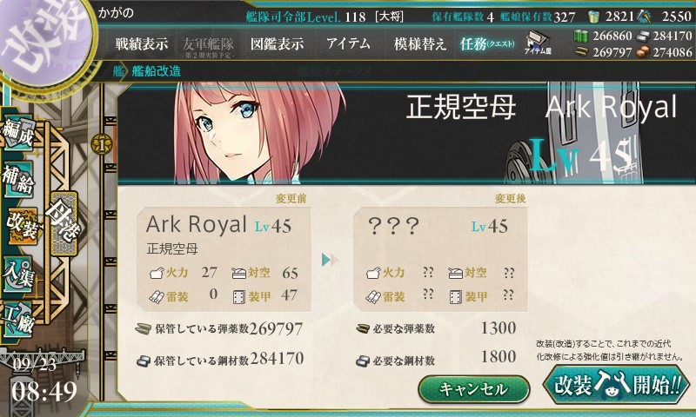Click the Ark Royal character portrait
This screenshot has height=417, width=696.
coord(258,133)
